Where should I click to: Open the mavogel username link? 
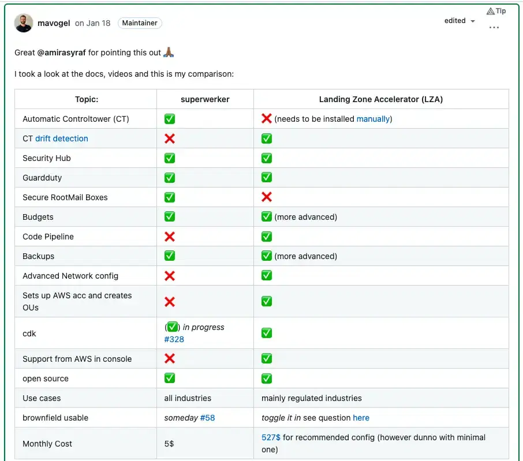point(54,23)
